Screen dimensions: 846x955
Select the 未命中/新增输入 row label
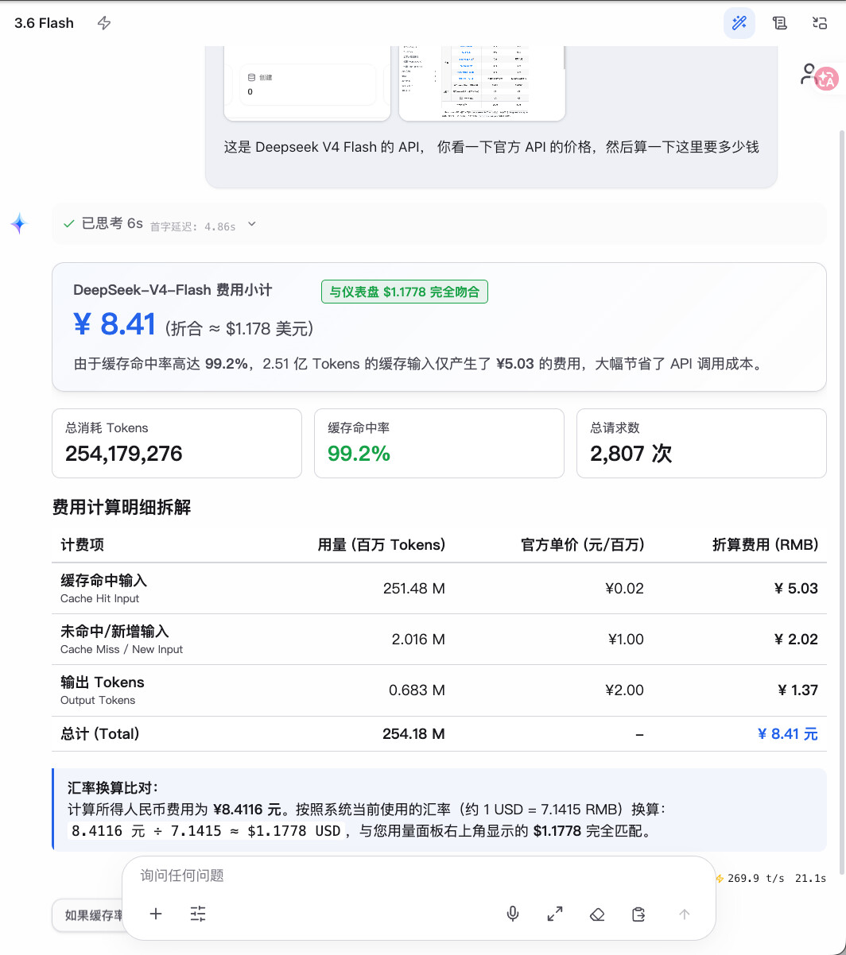tap(114, 632)
